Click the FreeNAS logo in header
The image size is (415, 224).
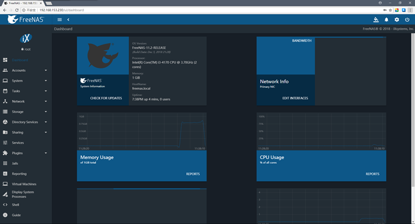[26, 19]
